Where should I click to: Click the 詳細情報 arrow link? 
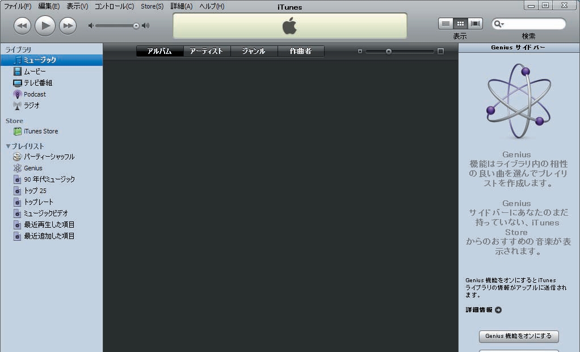[x=498, y=310]
